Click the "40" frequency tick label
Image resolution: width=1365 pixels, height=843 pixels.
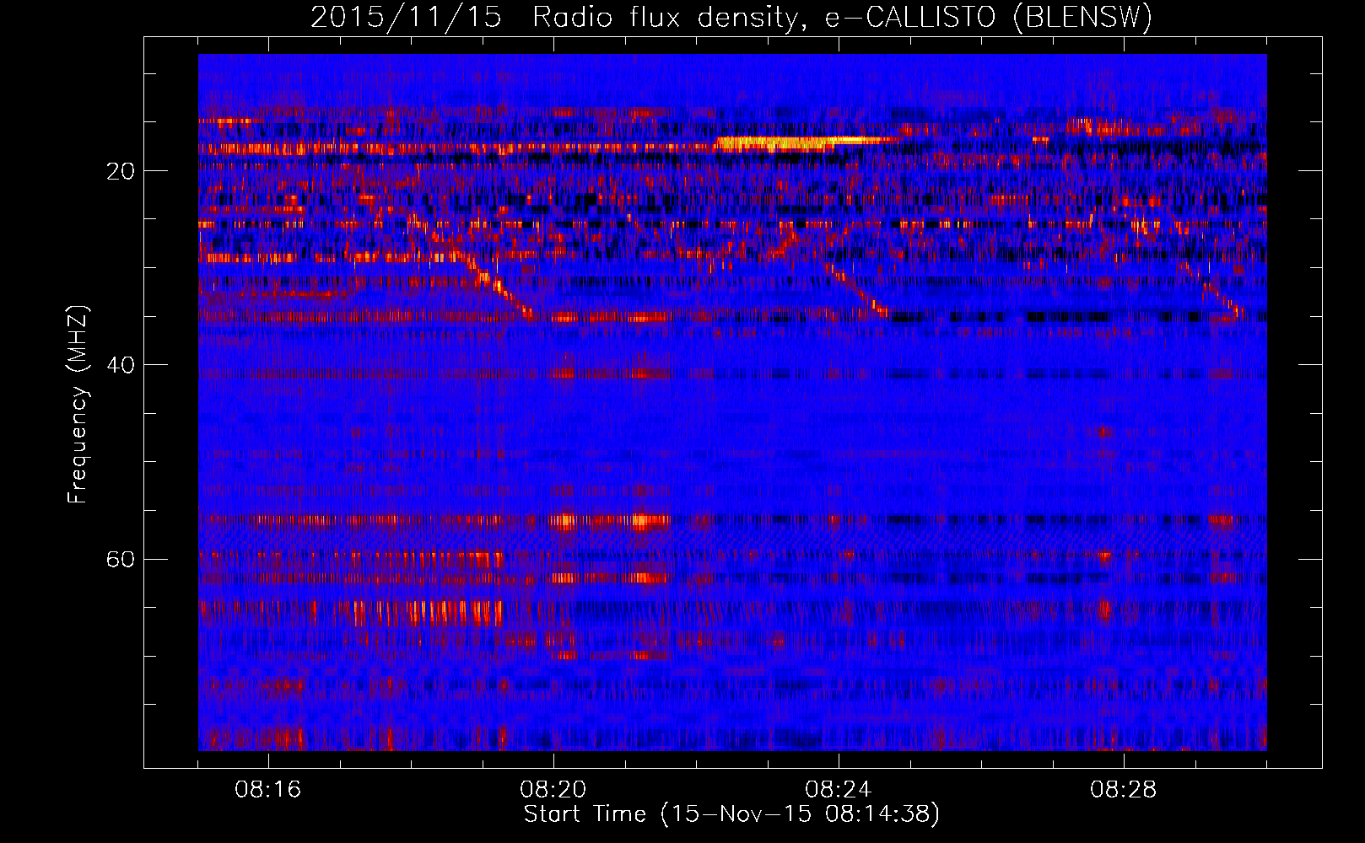point(121,365)
